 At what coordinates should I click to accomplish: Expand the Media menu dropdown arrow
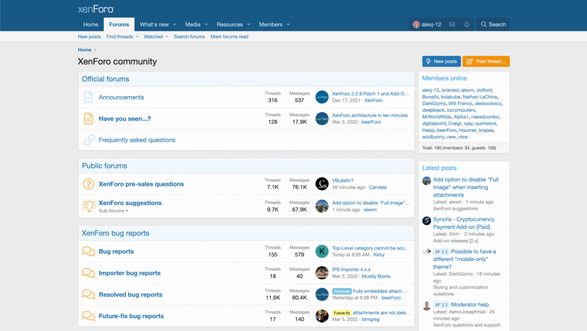pos(206,24)
